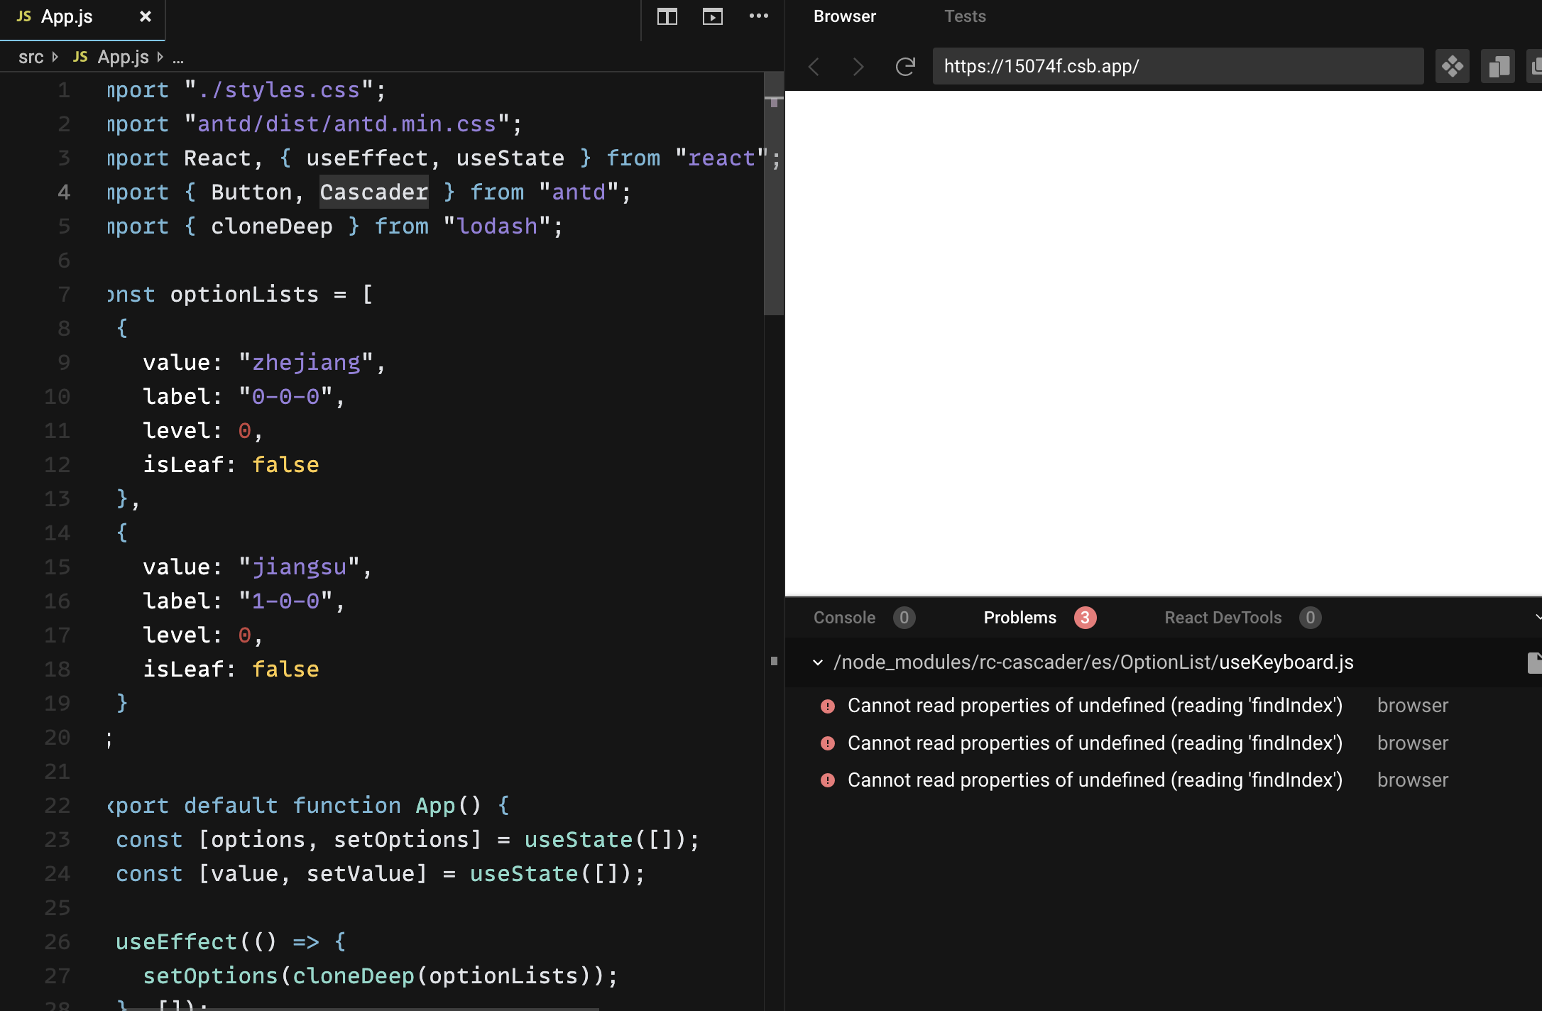Refresh the preview browser
This screenshot has width=1542, height=1011.
pos(905,67)
